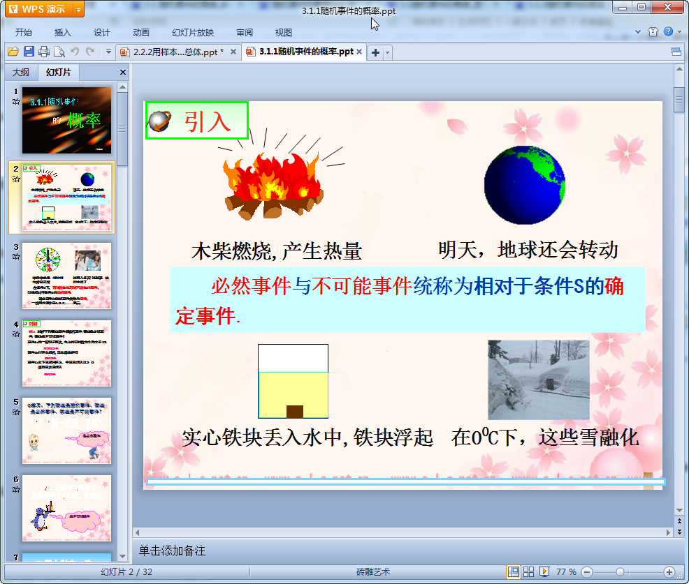Viewport: 689px width, 584px height.
Task: Open Print Preview icon
Action: [59, 52]
